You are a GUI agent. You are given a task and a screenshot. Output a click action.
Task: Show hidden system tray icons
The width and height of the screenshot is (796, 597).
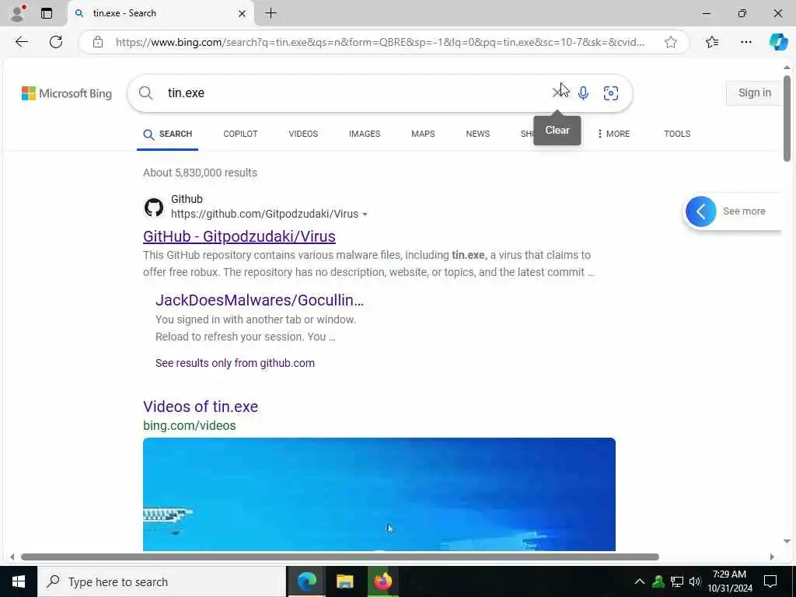tap(640, 581)
